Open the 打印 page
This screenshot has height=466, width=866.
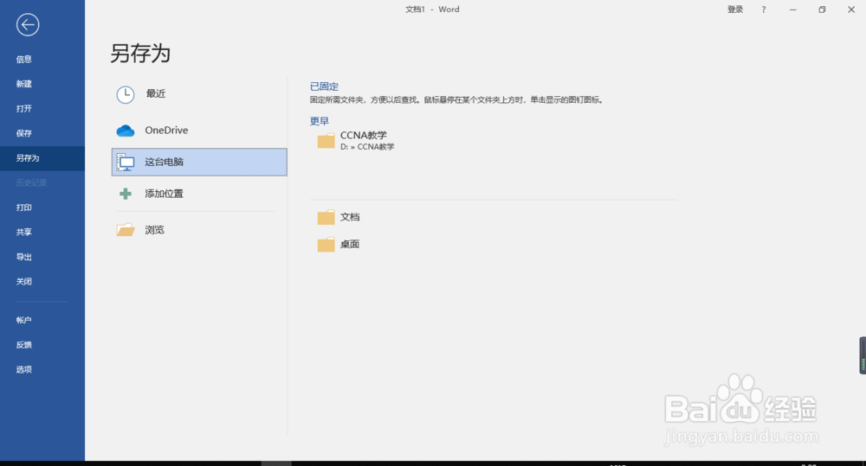pos(23,207)
